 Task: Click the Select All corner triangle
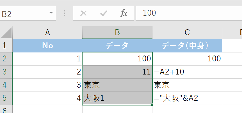[6, 33]
